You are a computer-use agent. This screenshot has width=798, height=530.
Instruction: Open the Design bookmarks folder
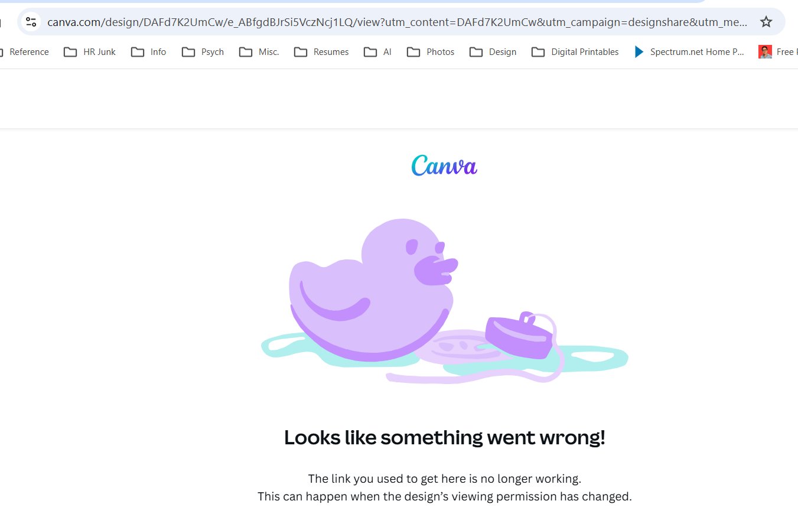[493, 52]
